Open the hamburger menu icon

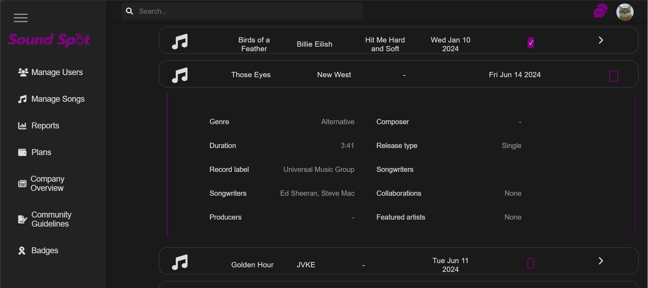pyautogui.click(x=21, y=18)
